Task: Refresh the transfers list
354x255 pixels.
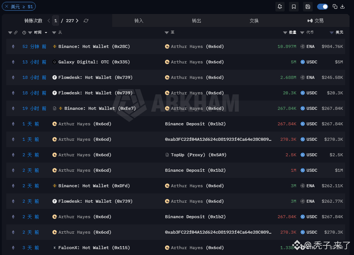Action: click(x=86, y=21)
